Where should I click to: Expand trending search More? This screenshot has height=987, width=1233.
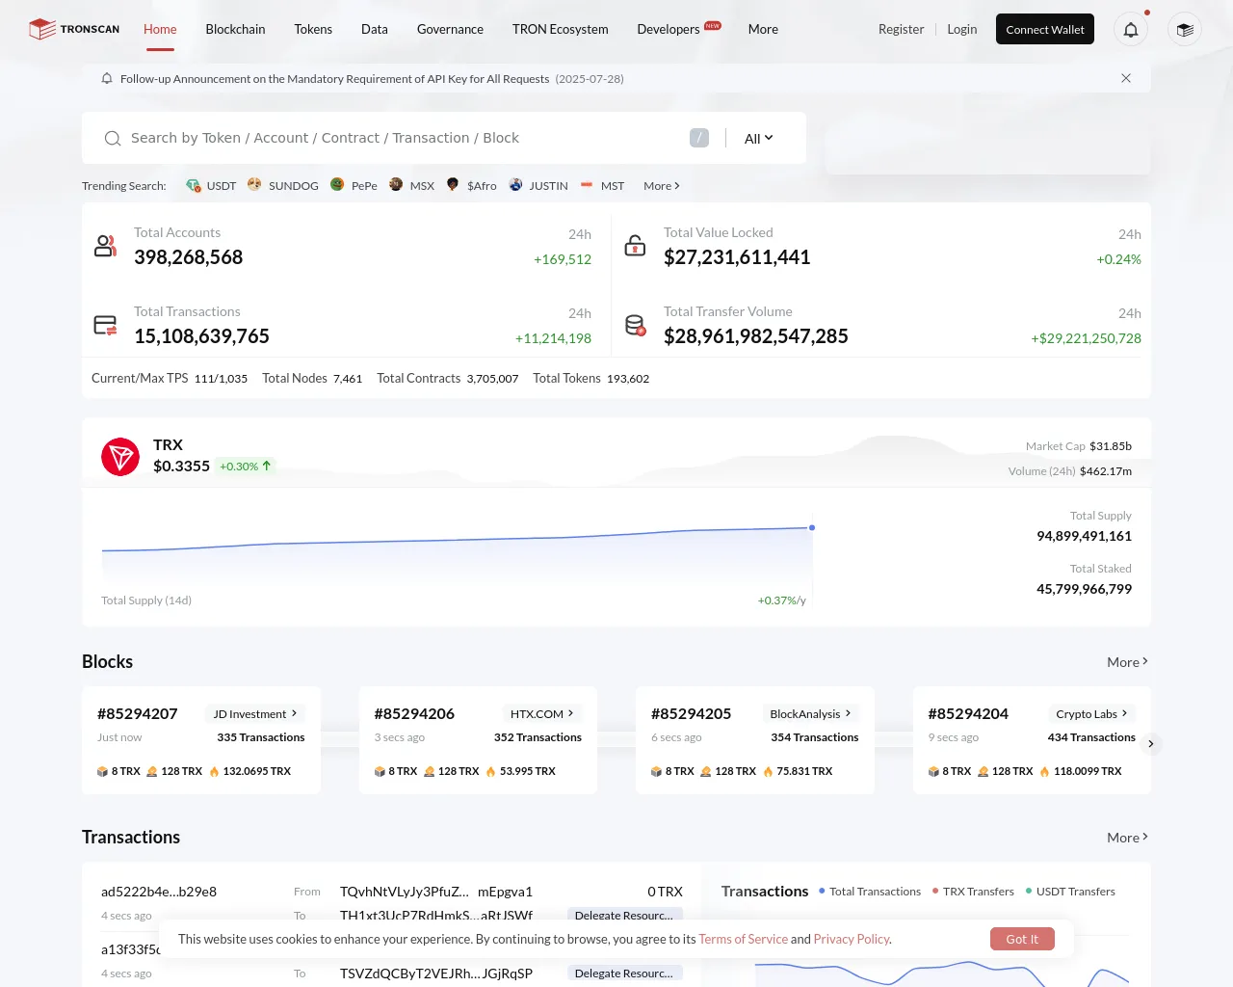point(662,186)
